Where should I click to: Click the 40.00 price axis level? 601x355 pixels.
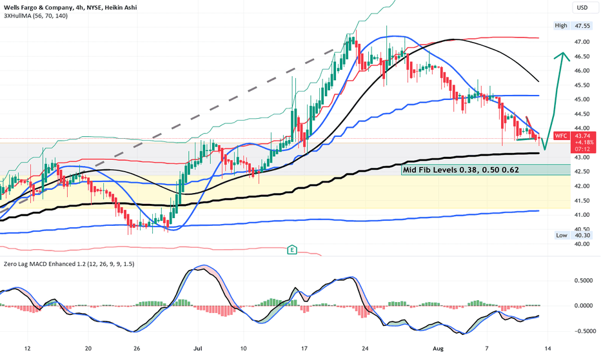point(582,244)
